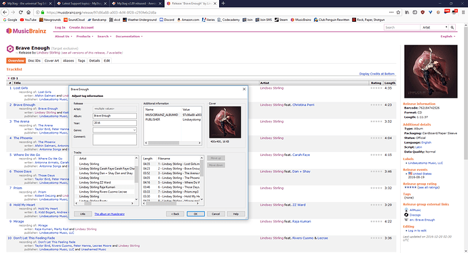Click the Album field in dialog
Viewport: 468px width, 253px height.
tap(115, 116)
